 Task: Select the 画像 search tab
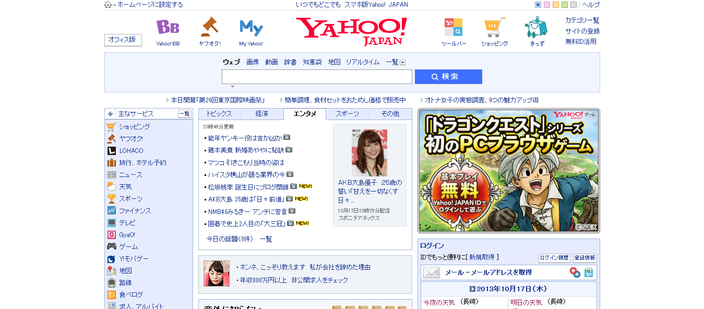coord(253,62)
